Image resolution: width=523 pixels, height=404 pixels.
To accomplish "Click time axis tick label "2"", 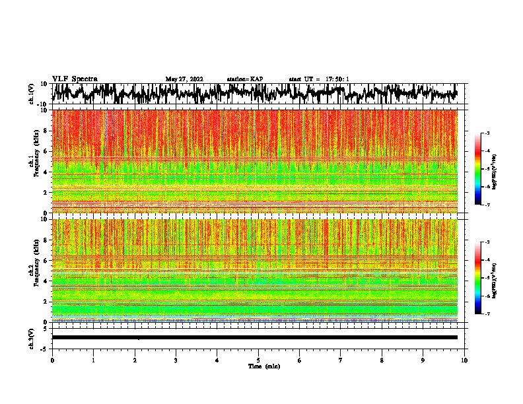I will pos(135,360).
